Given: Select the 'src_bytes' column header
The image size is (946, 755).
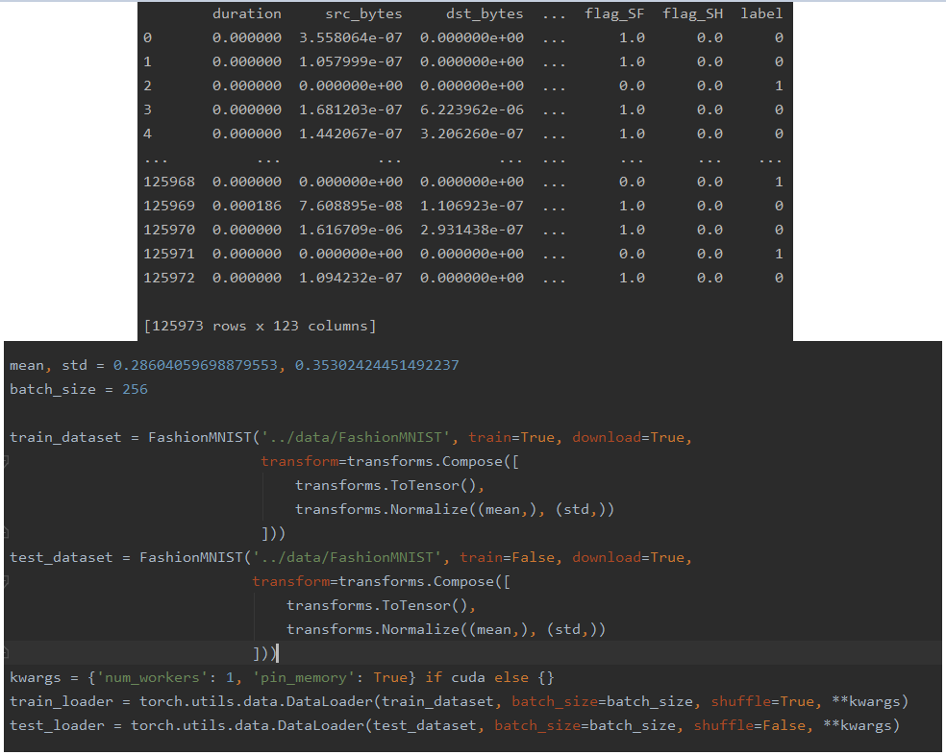Looking at the screenshot, I should 364,13.
